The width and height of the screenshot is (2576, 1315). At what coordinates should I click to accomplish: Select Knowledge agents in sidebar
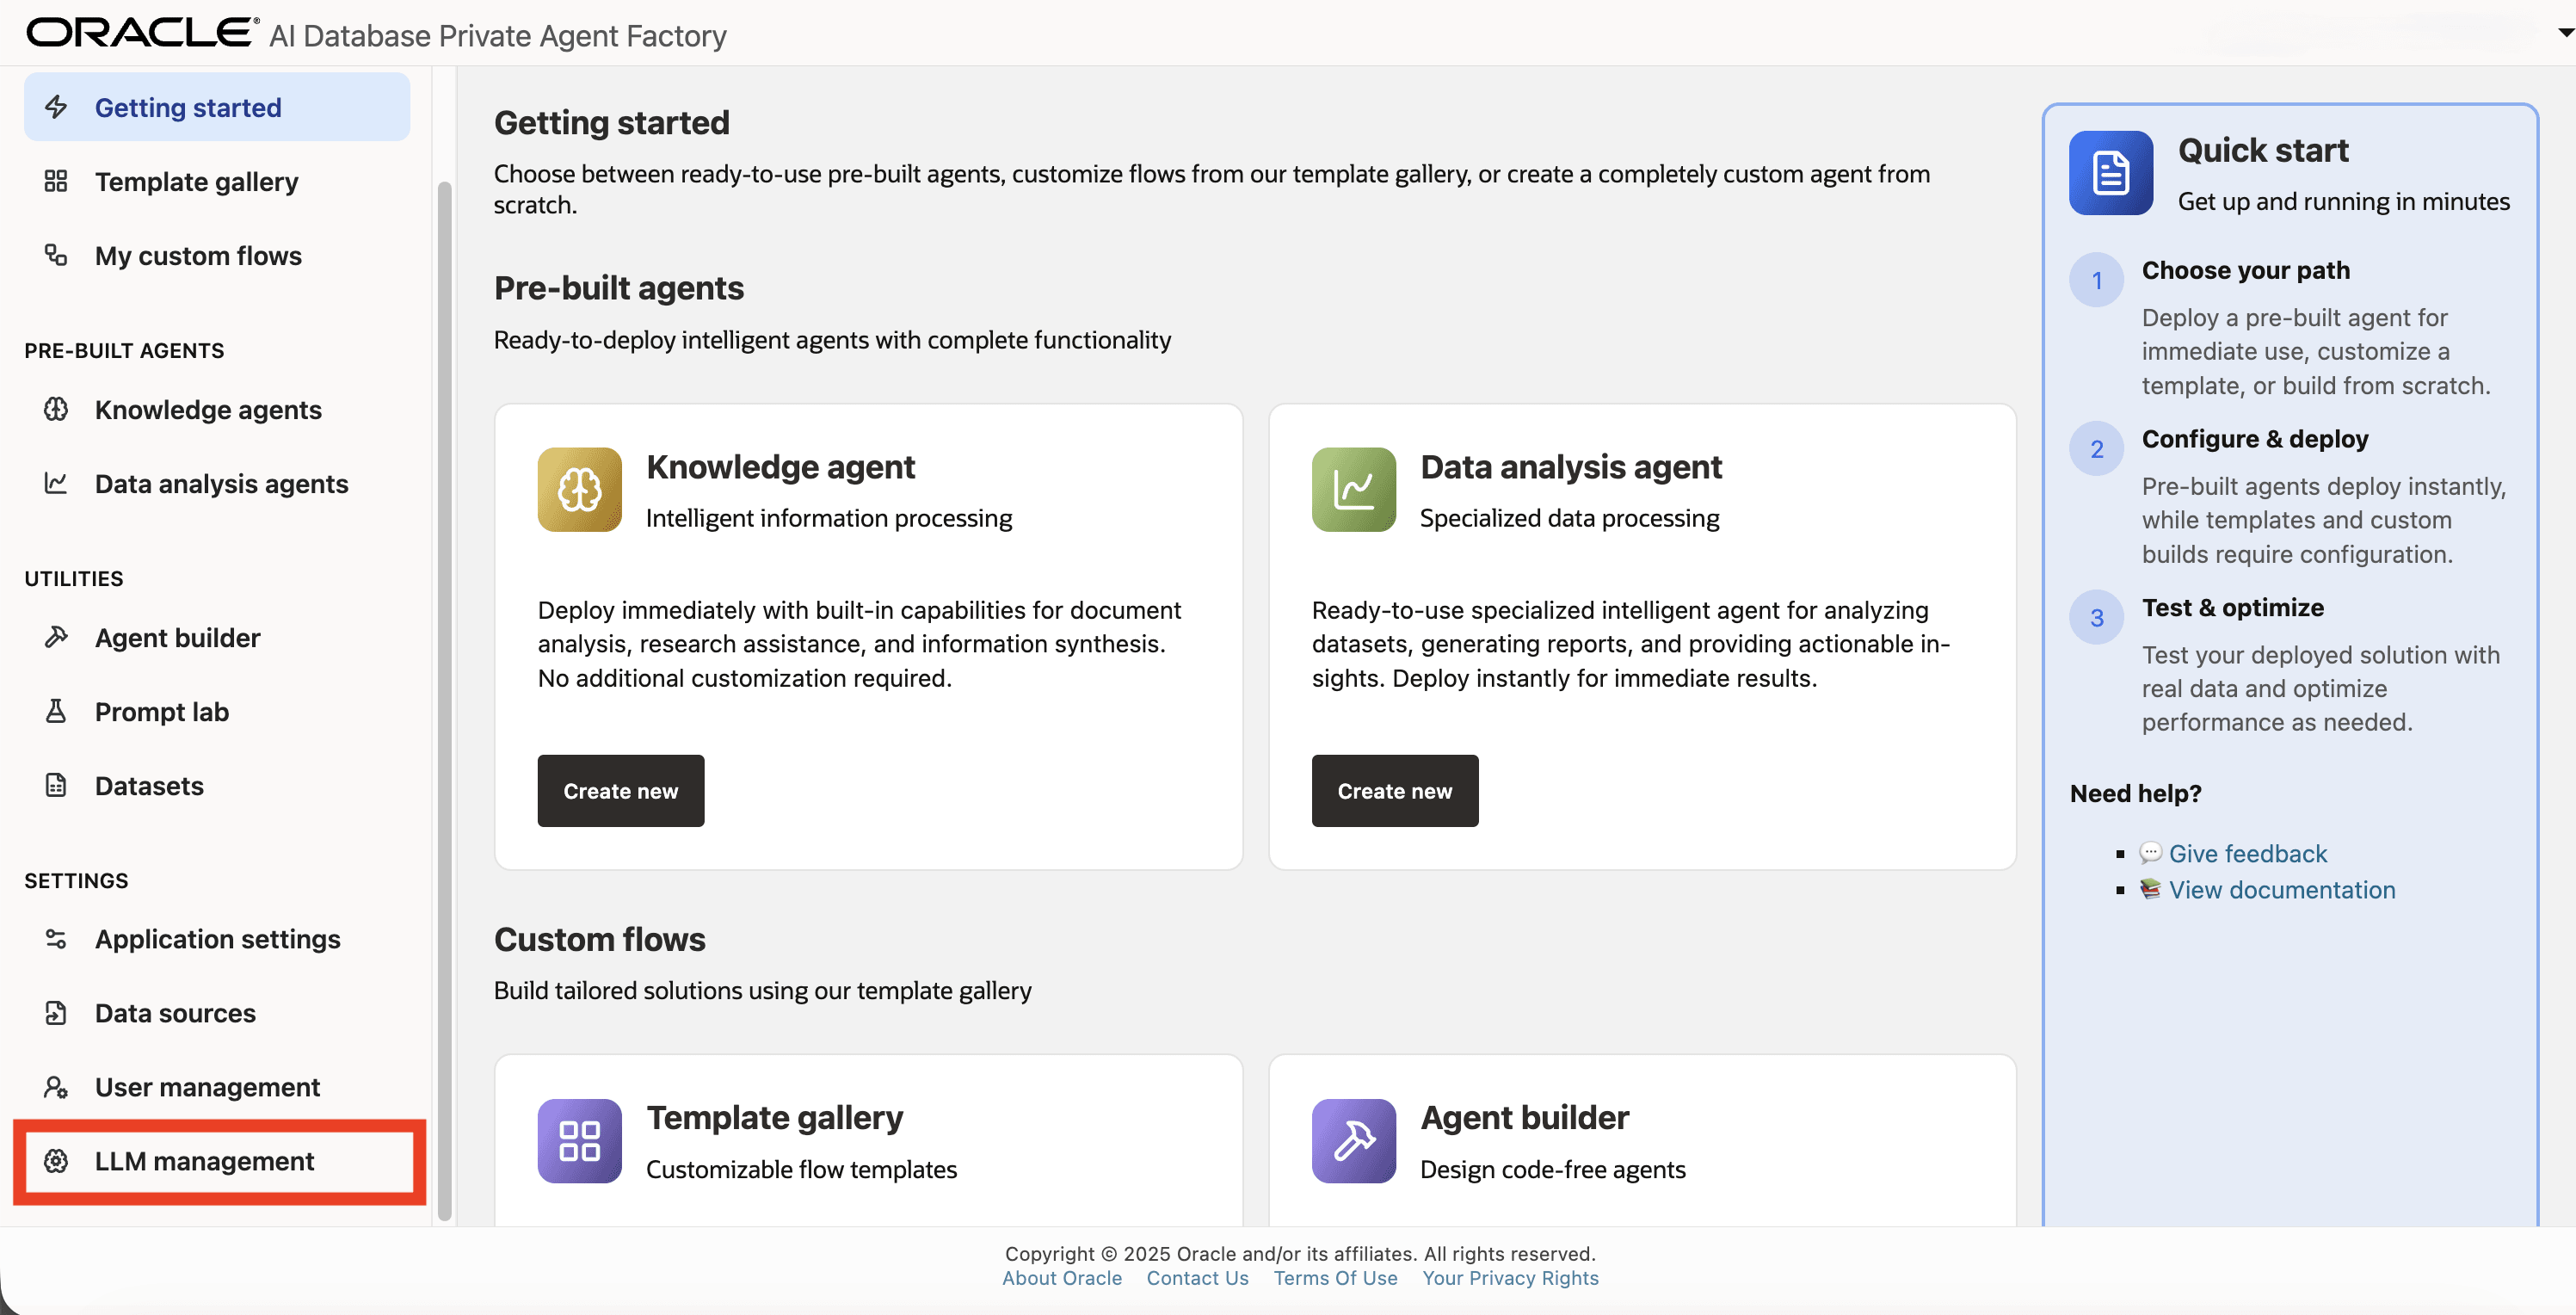coord(217,409)
